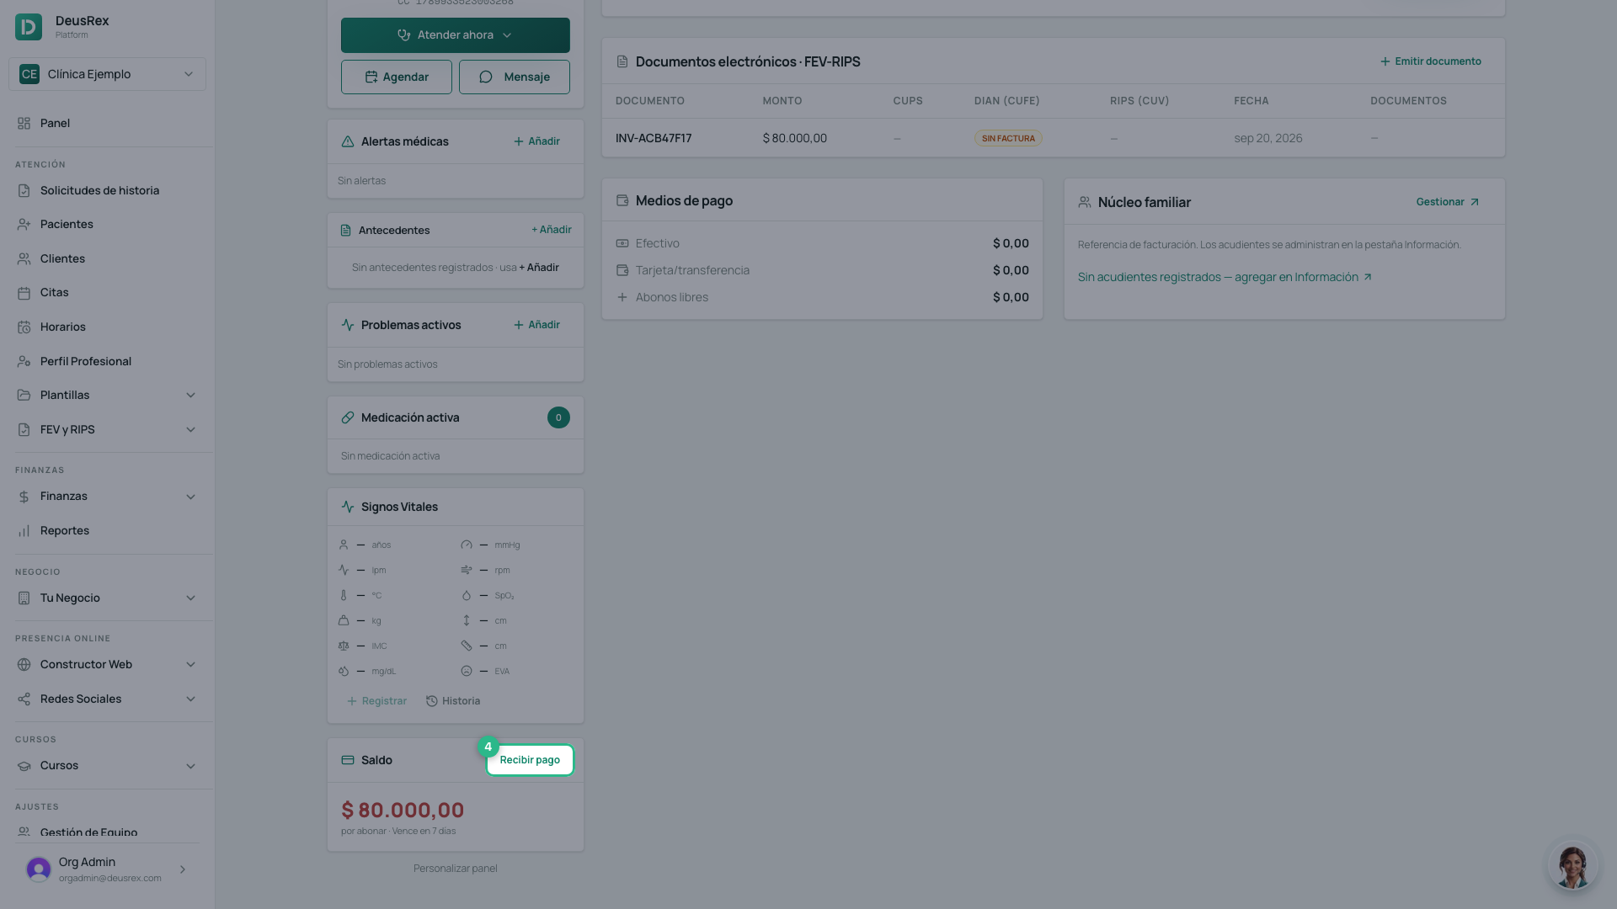Click the Alertas médicas warning triangle icon
Image resolution: width=1617 pixels, height=909 pixels.
tap(348, 141)
